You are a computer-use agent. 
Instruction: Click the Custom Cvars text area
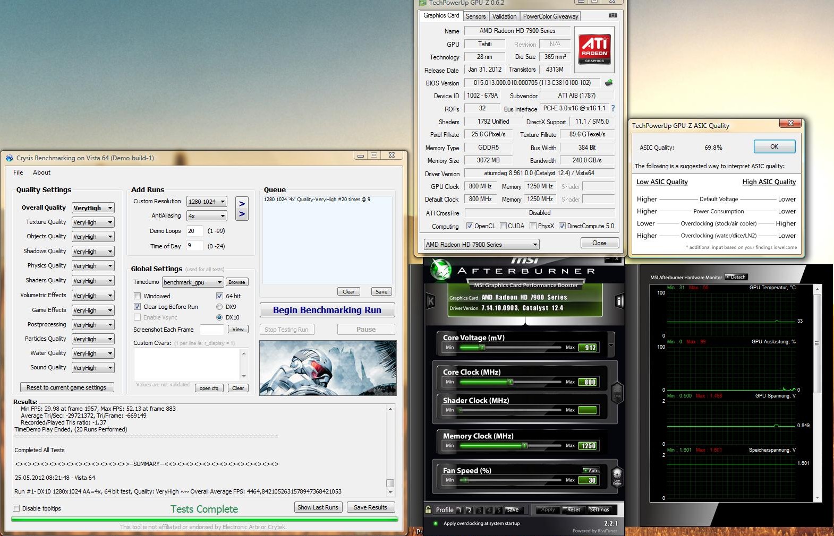pyautogui.click(x=187, y=364)
